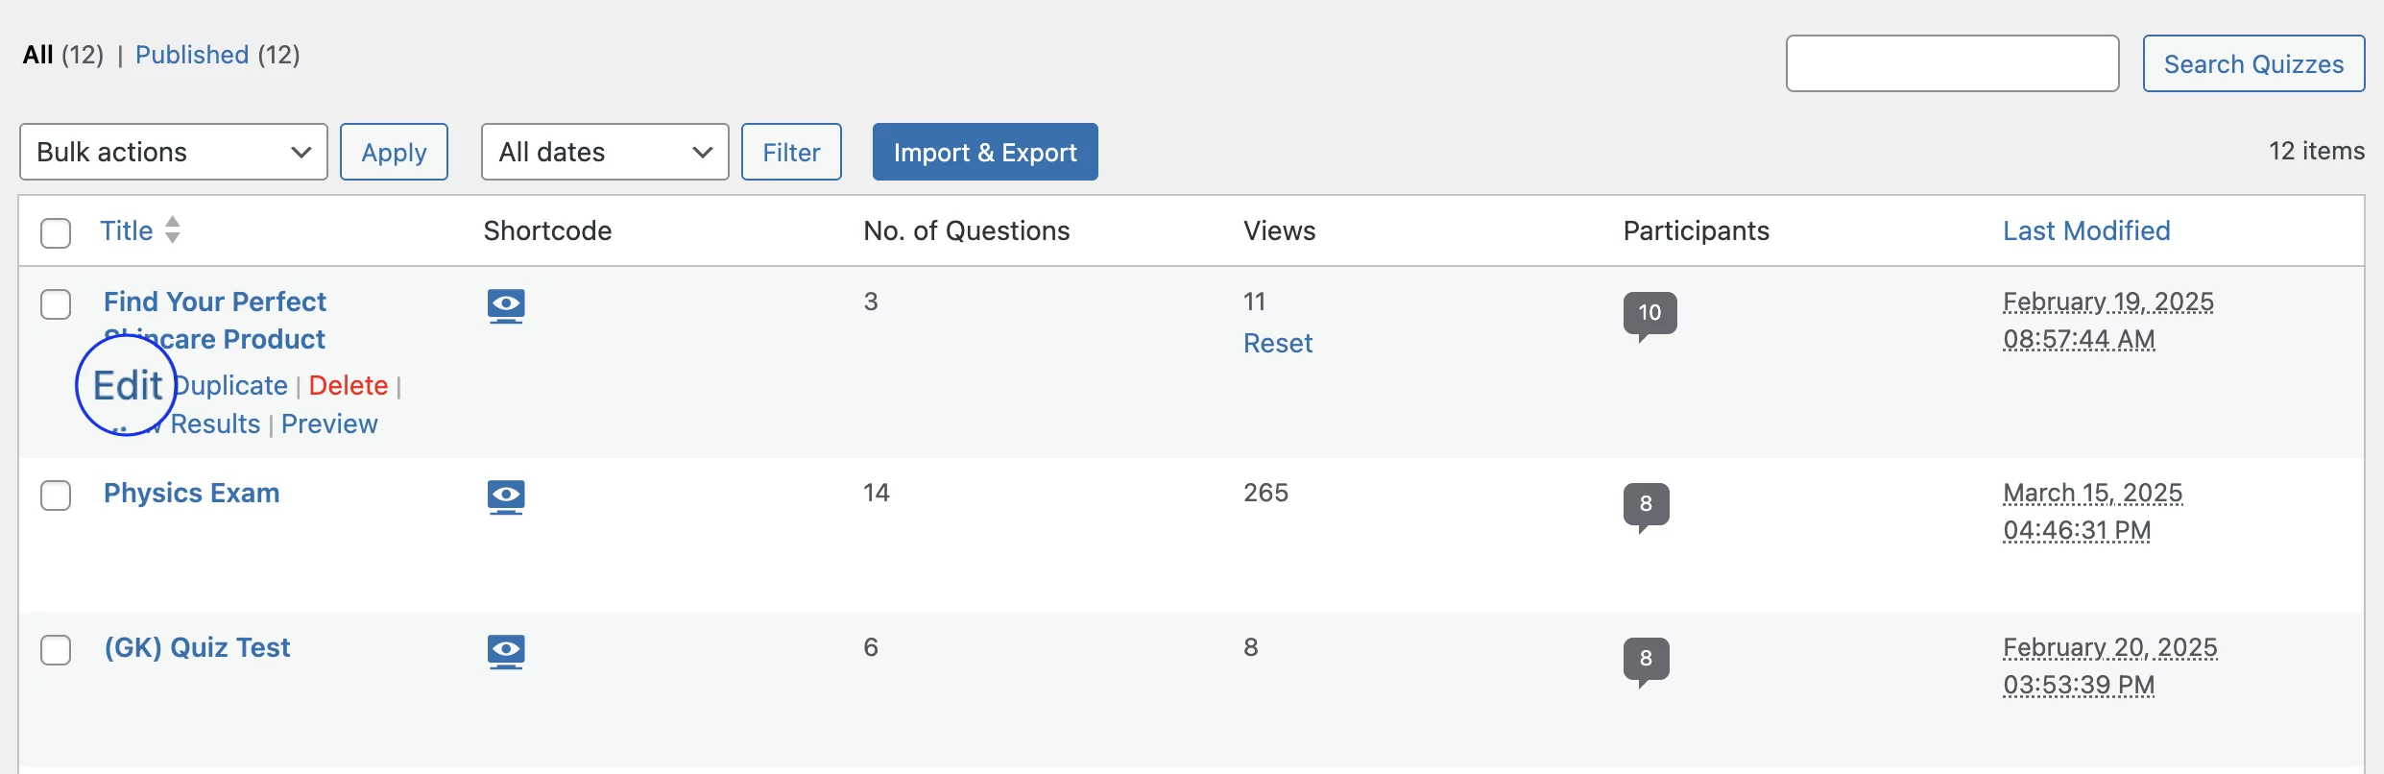Open Import & Export
Image resolution: width=2384 pixels, height=774 pixels.
click(985, 152)
